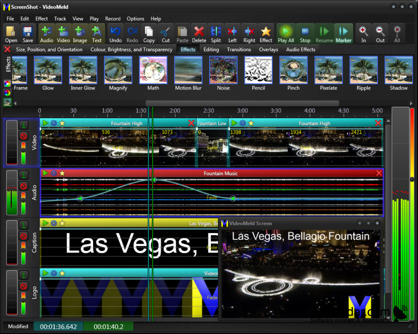Click the star on the Caption clip

[x=62, y=223]
